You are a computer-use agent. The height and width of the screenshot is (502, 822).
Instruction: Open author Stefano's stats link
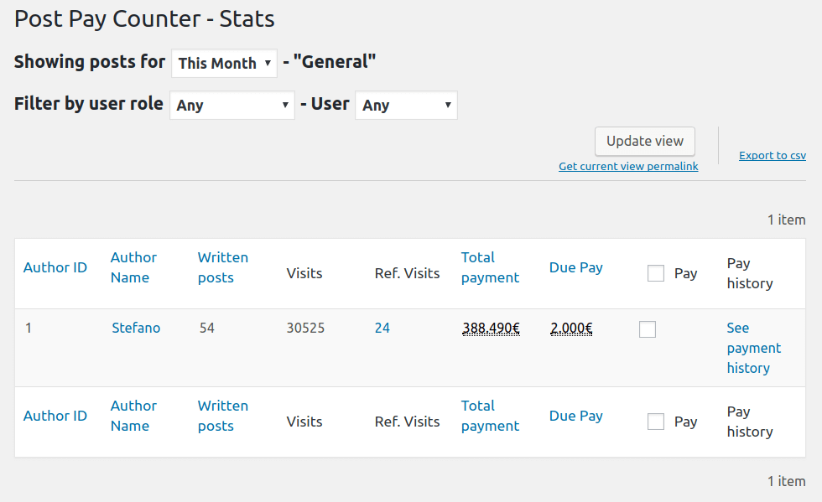click(136, 328)
